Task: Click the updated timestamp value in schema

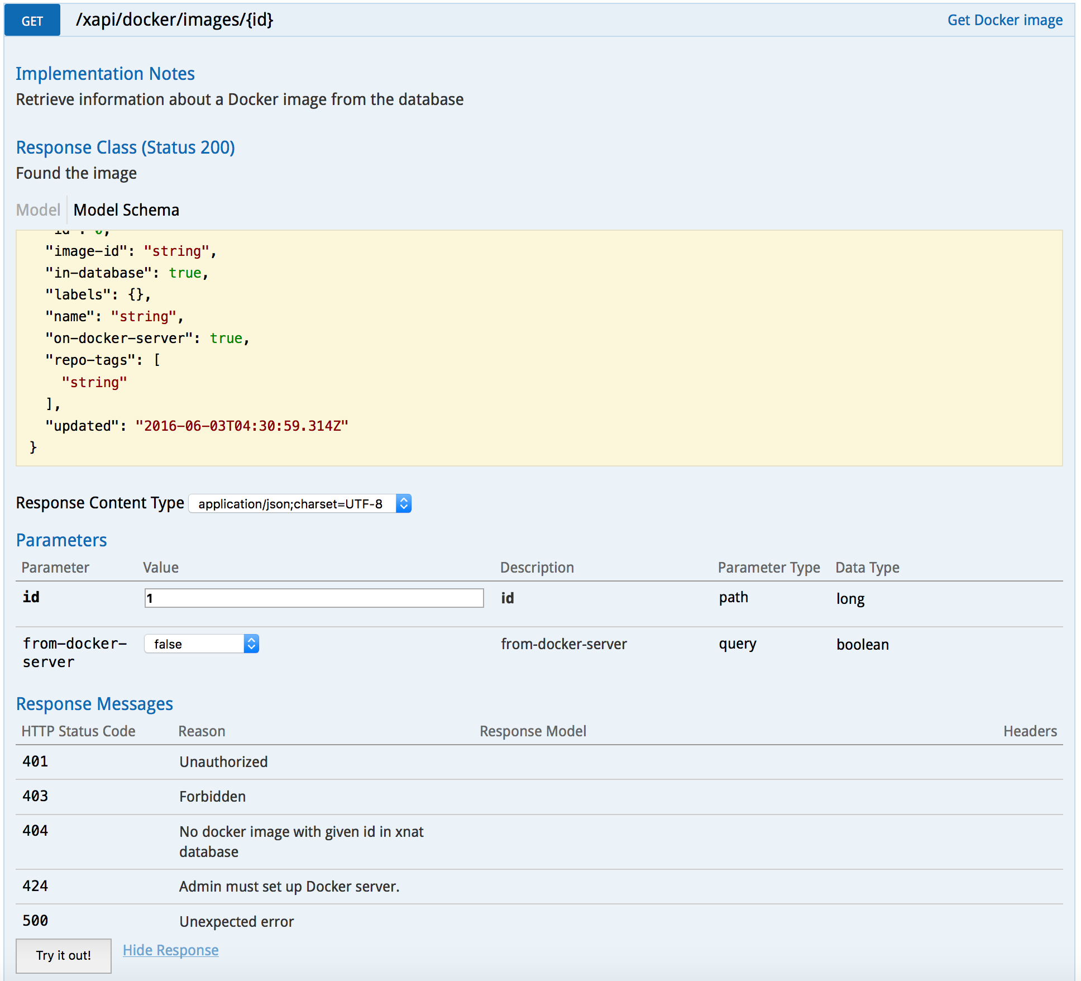Action: pyautogui.click(x=241, y=426)
